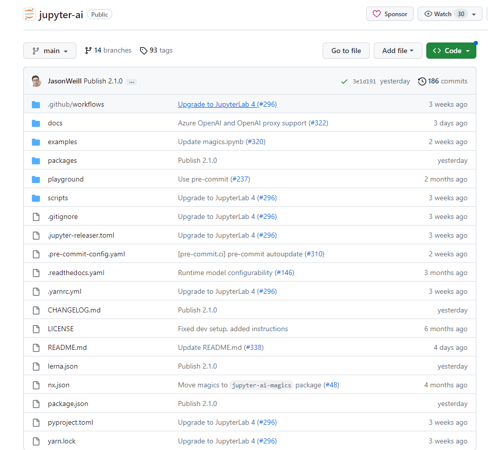Click the folder icon for .github/workflows
This screenshot has height=450, width=488.
click(36, 105)
